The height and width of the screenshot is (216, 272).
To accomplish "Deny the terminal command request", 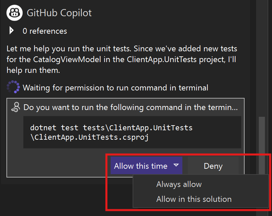I will (213, 166).
